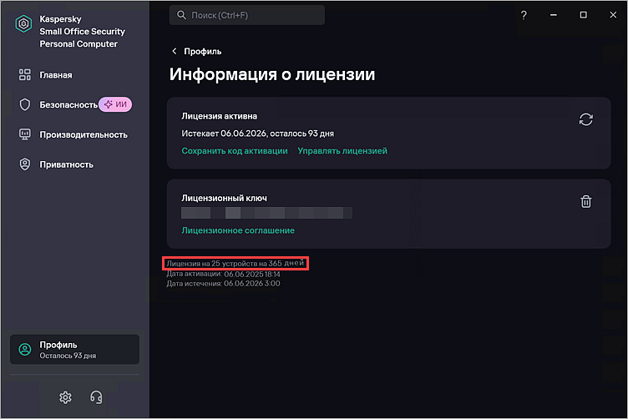Return to Профиль via breadcrumb text

(202, 51)
